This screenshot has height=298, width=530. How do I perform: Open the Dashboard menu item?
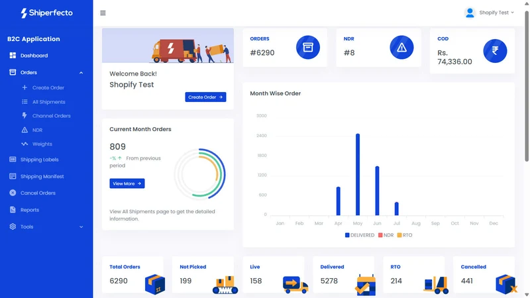pyautogui.click(x=34, y=56)
